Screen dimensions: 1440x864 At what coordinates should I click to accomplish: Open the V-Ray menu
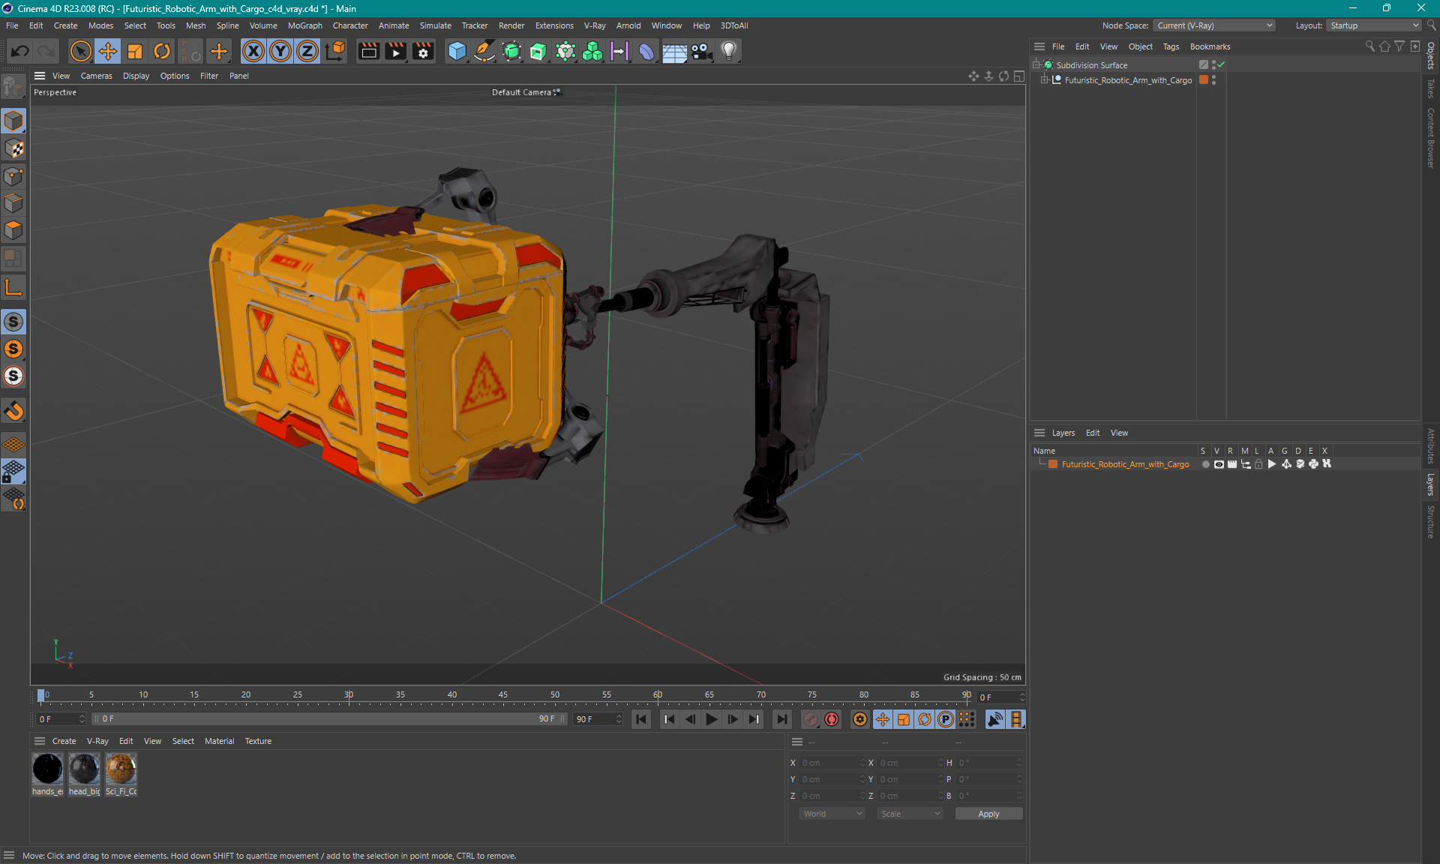pyautogui.click(x=595, y=25)
